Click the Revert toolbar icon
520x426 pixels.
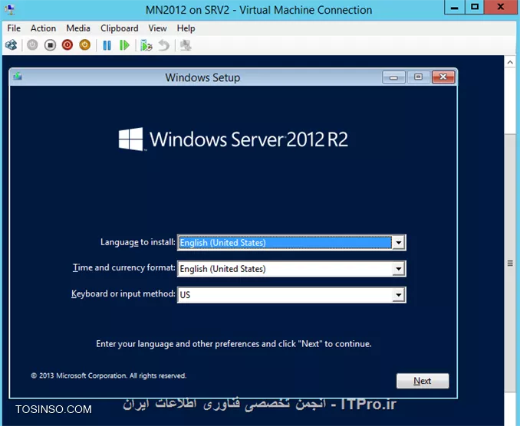(x=164, y=45)
